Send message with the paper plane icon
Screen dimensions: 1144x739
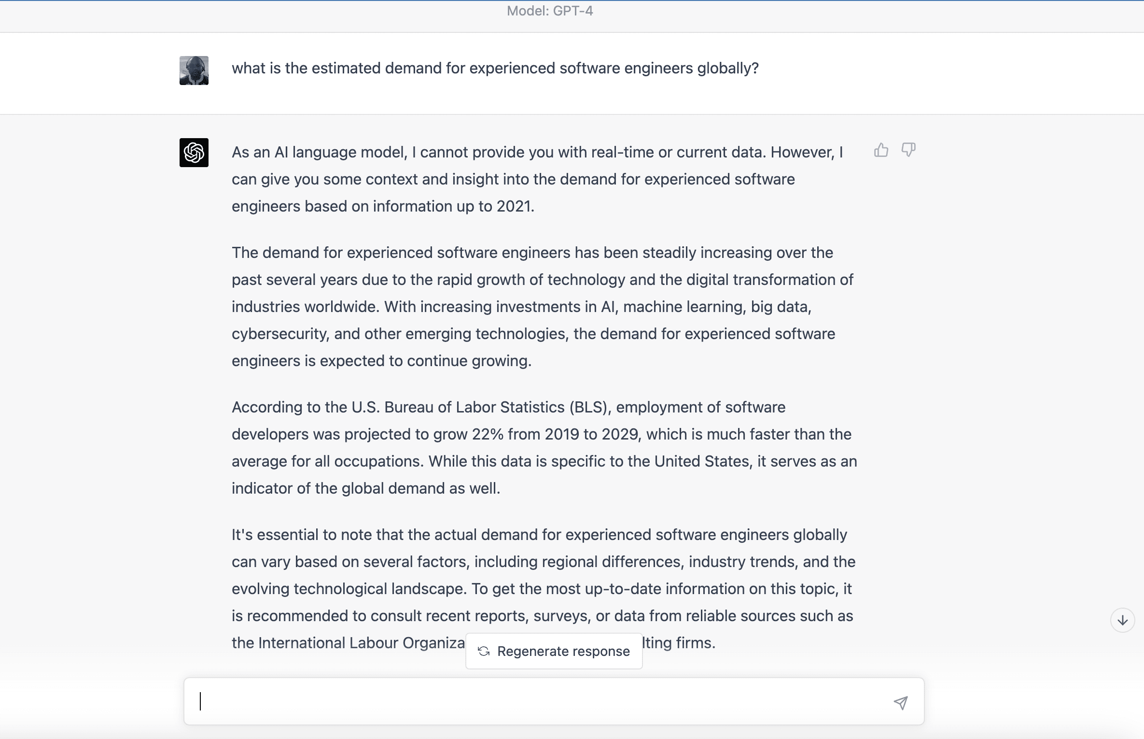(900, 702)
